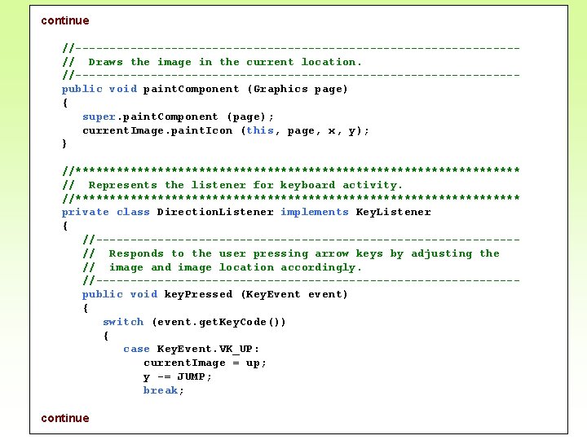
Task: Click the top 'continue' label
Action: (x=65, y=20)
